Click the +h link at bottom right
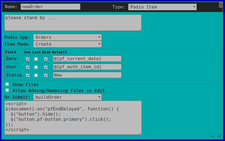Viewport: 225px width, 141px height. coord(213,136)
